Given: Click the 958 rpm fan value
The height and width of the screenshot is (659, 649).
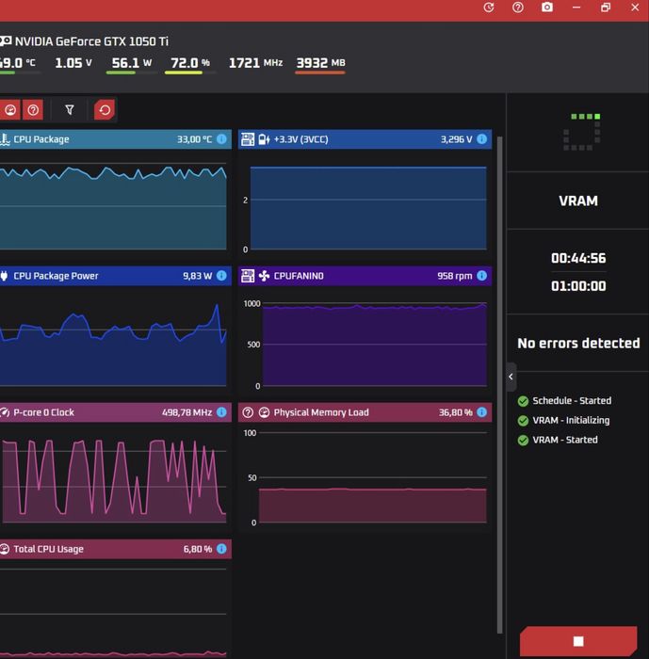Looking at the screenshot, I should tap(454, 276).
